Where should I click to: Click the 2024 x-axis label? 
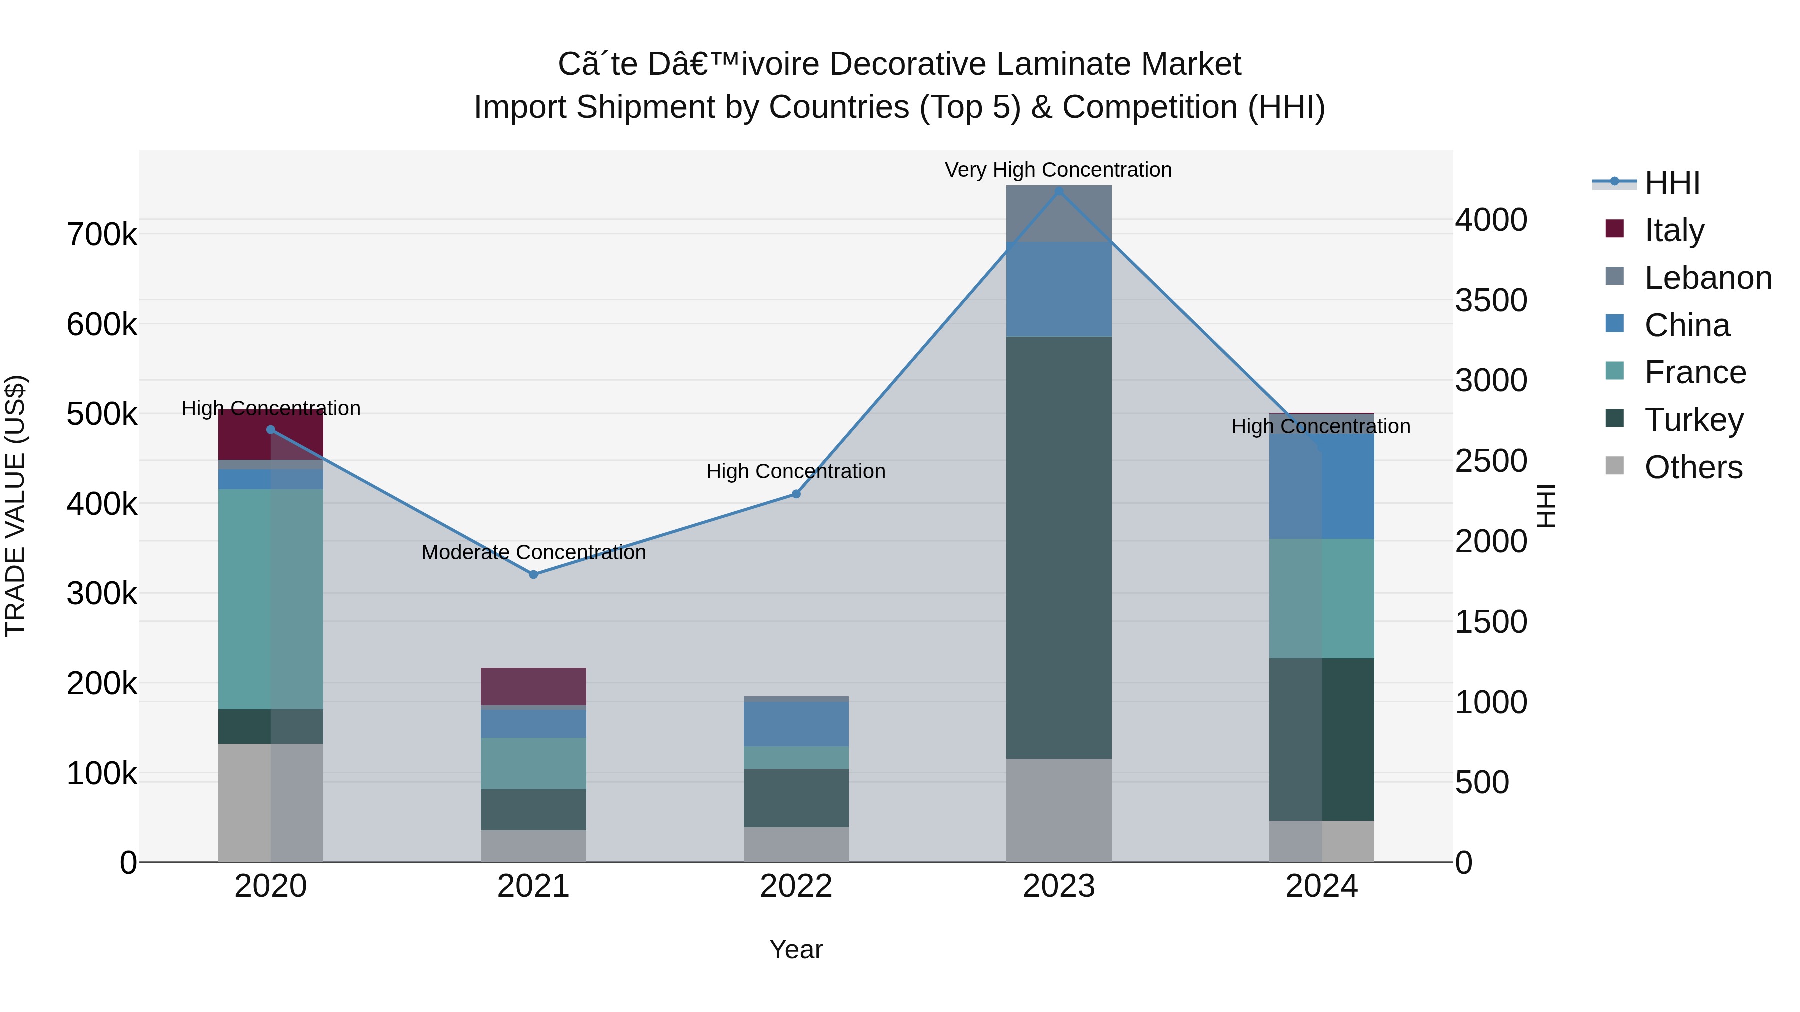[1322, 886]
